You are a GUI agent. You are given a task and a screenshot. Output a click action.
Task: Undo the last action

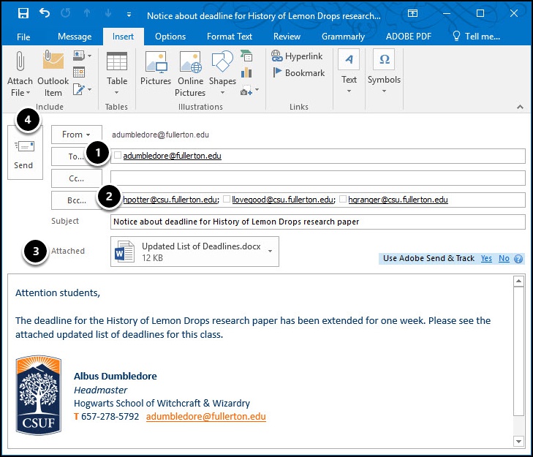(x=45, y=13)
